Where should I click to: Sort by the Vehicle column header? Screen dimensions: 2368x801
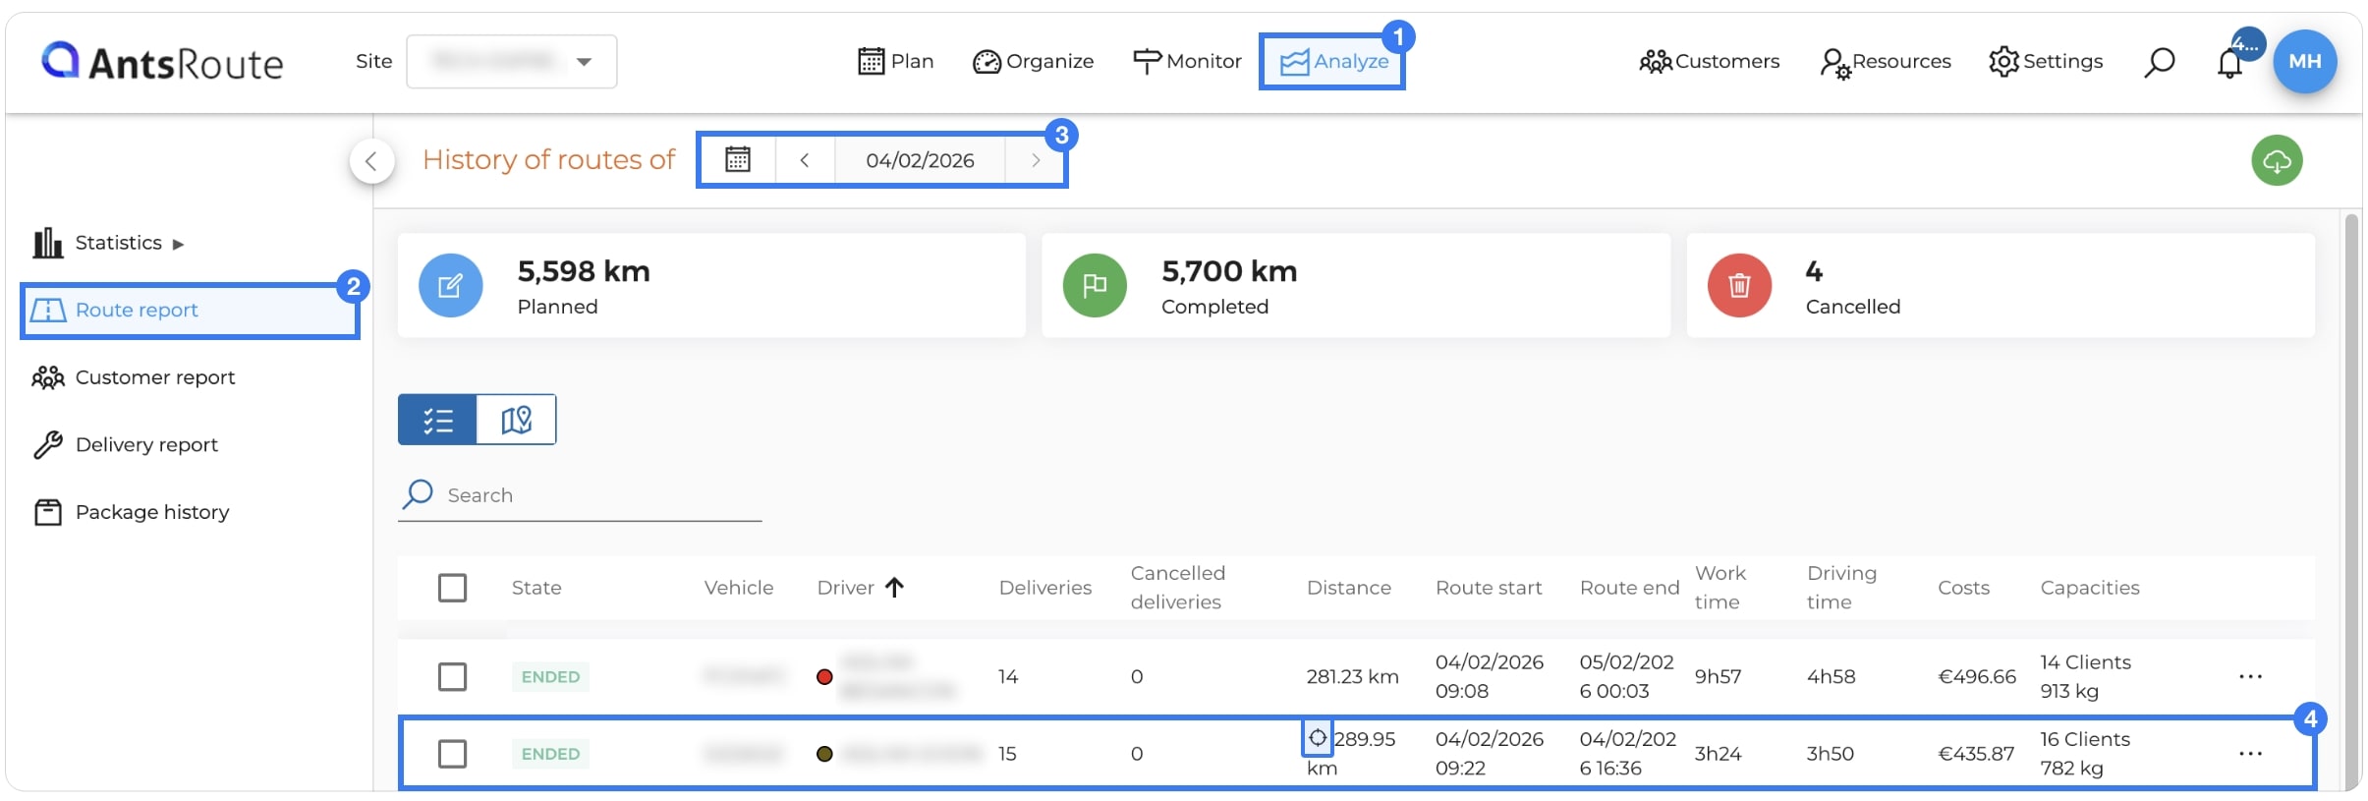[x=738, y=588]
